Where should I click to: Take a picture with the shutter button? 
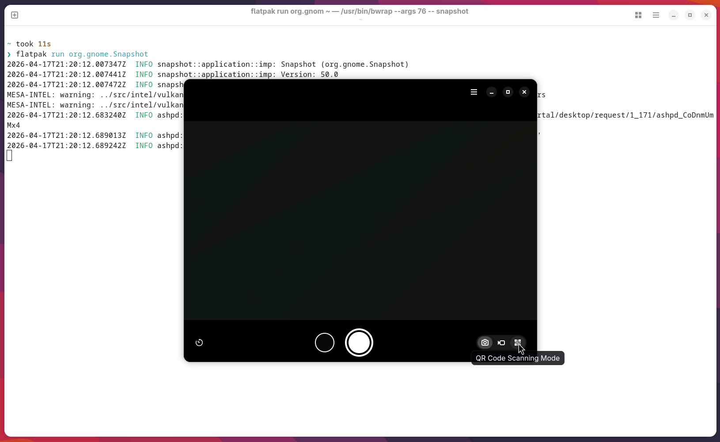(x=359, y=343)
